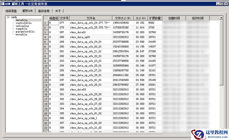Open the 关于 tab
This screenshot has height=140, width=229.
[58, 11]
